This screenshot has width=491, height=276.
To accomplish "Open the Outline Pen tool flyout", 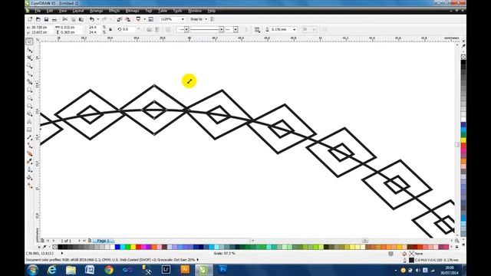I will (x=29, y=169).
